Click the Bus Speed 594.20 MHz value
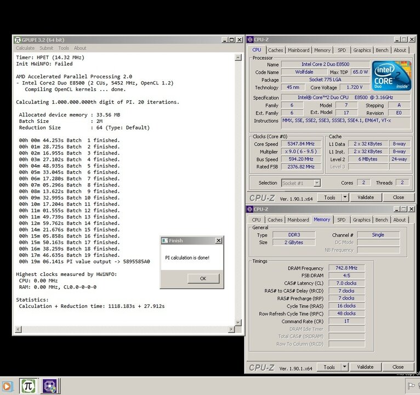 (301, 159)
